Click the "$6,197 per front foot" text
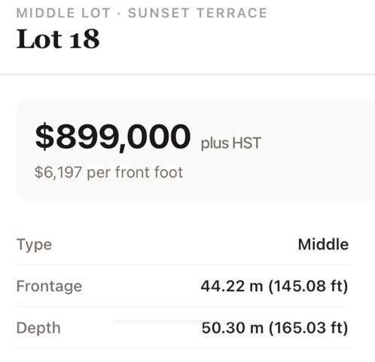The image size is (375, 362). [108, 173]
